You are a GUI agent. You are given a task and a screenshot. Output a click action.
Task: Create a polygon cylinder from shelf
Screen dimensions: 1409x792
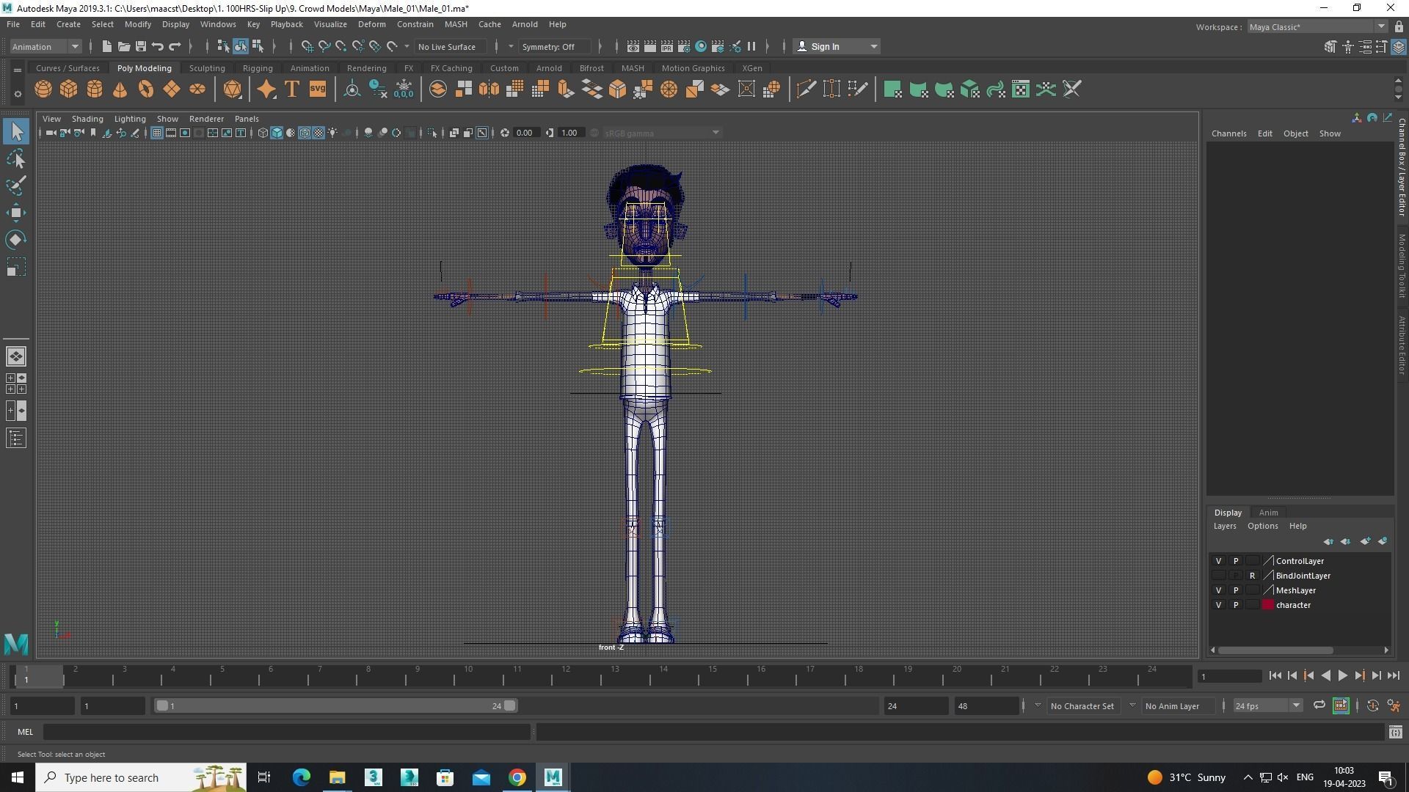95,89
